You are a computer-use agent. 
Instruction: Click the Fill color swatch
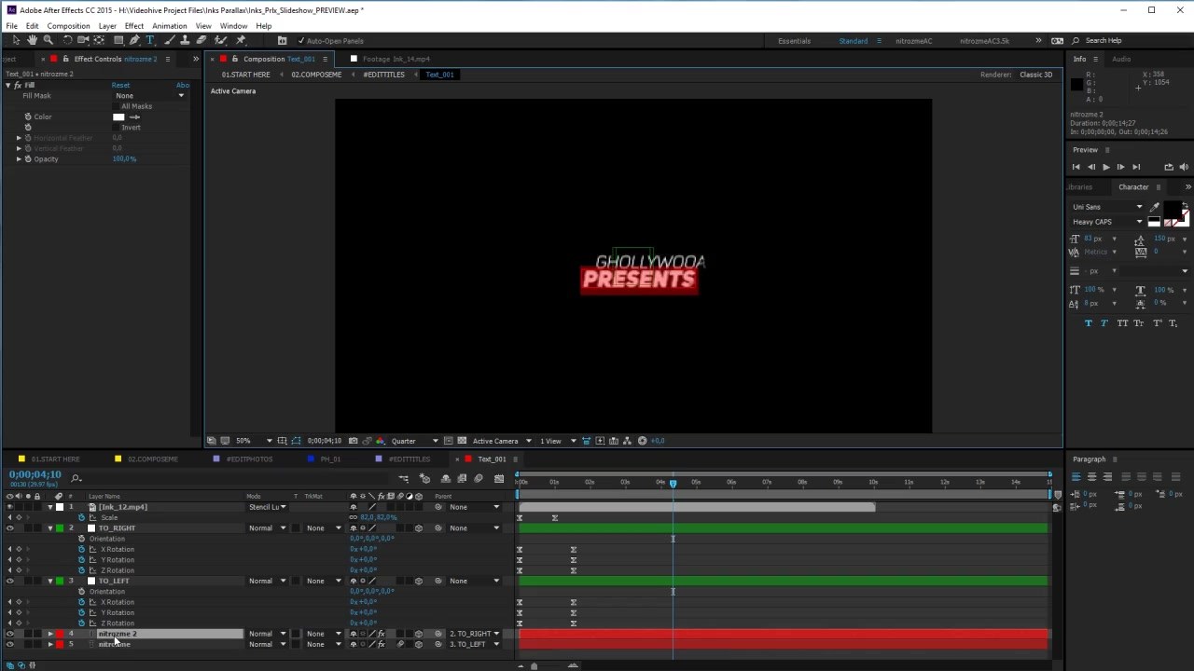pos(118,117)
